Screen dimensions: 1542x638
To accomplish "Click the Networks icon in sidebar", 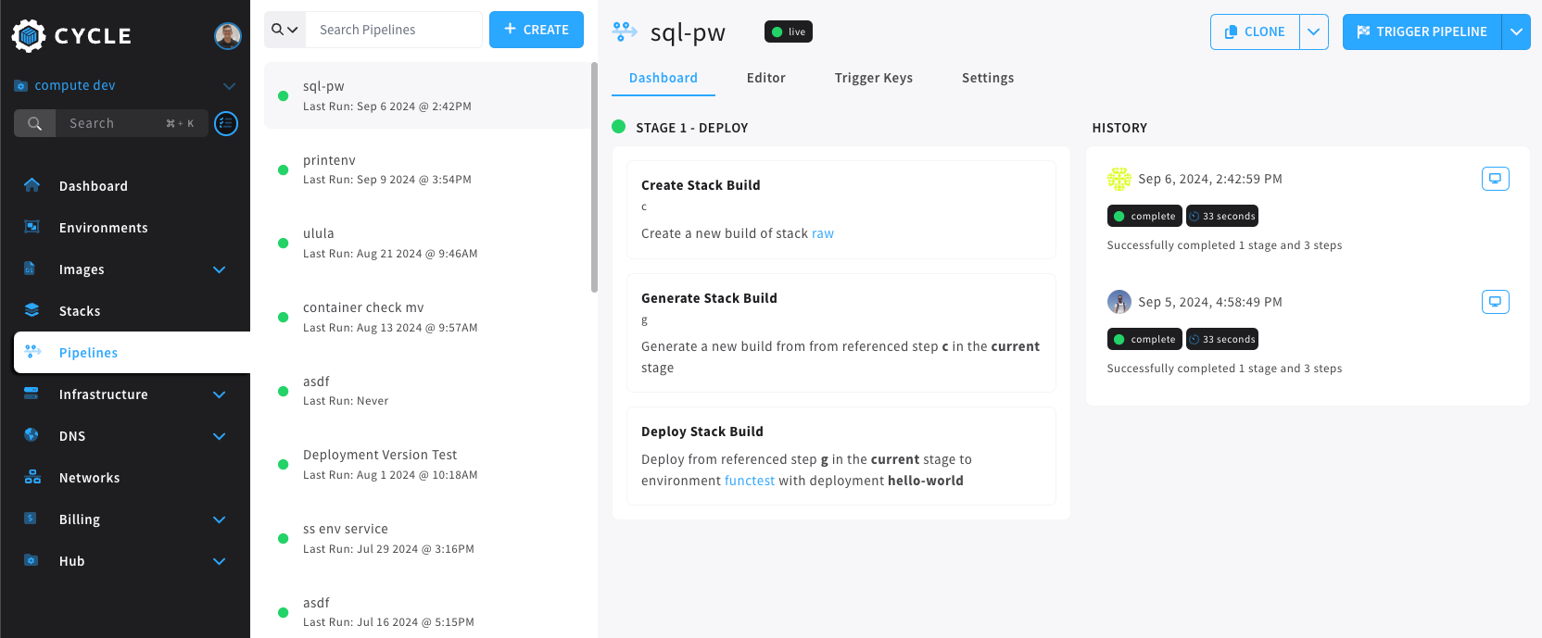I will pos(32,477).
